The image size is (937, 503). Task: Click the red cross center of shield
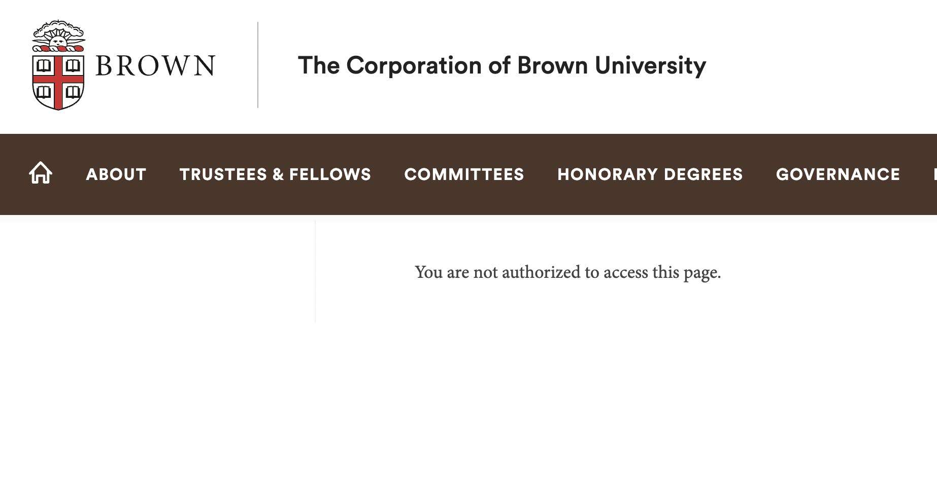pos(58,79)
